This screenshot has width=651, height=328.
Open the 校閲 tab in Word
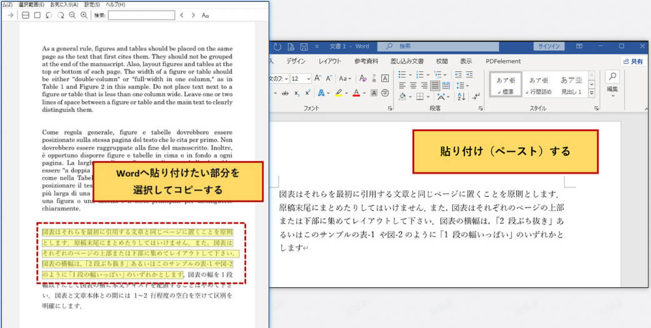[442, 61]
